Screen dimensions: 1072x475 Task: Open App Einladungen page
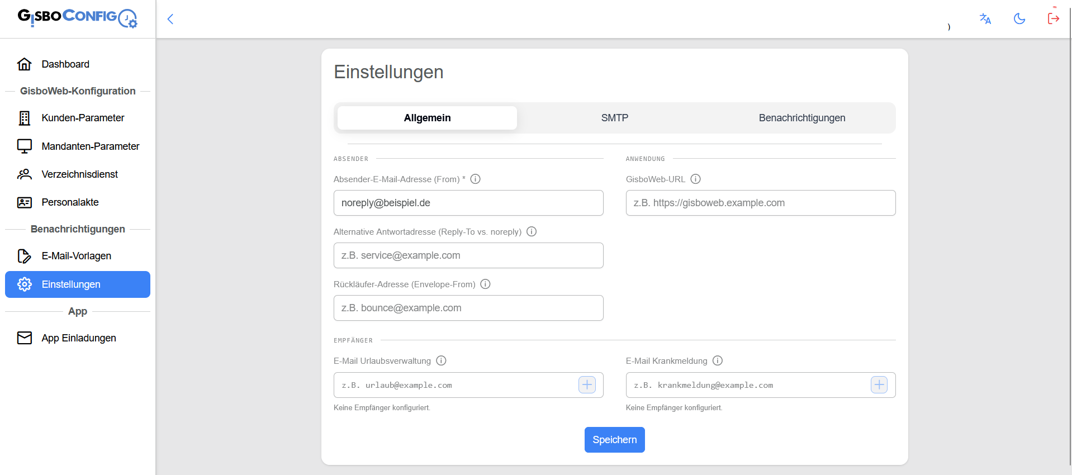click(78, 338)
